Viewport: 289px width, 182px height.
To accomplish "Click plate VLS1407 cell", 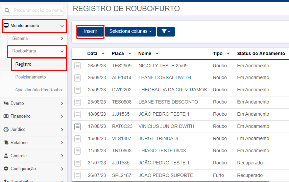I will coord(121,138).
